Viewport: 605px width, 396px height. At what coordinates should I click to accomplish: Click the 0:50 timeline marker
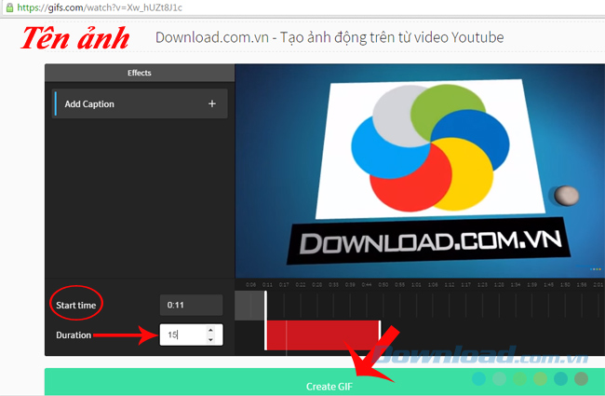coord(383,285)
